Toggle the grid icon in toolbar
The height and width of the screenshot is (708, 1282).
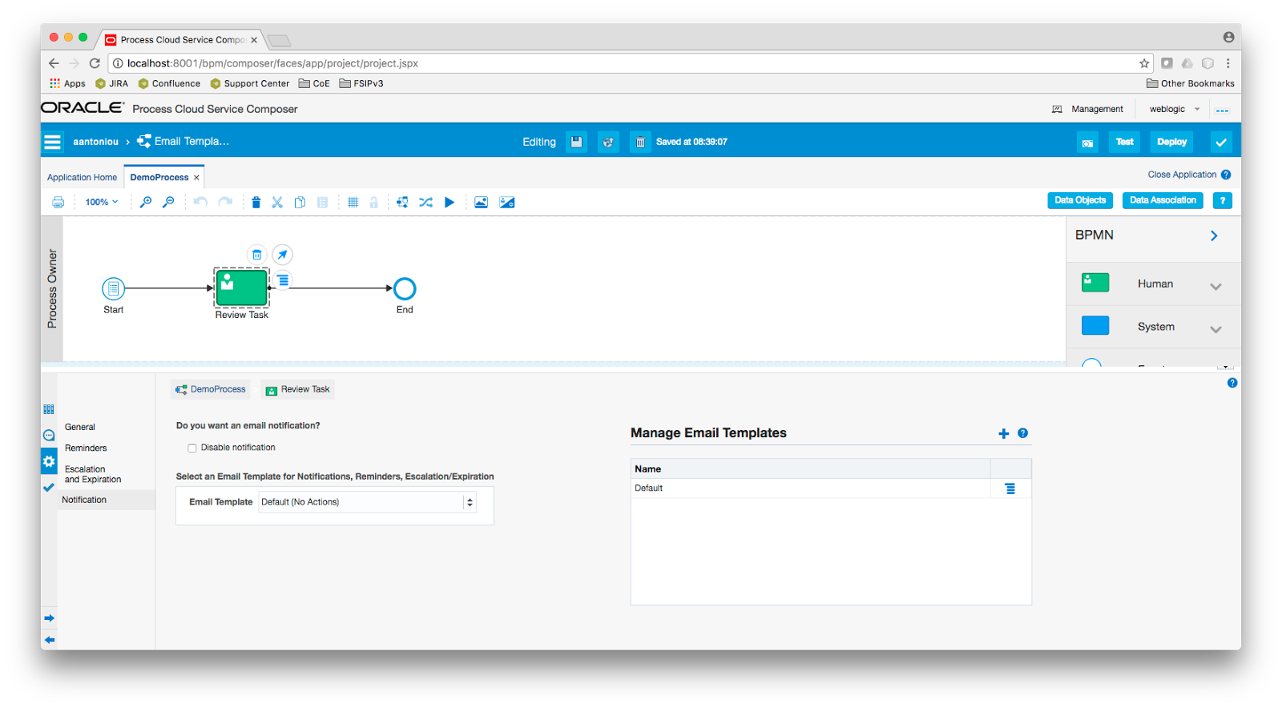353,203
